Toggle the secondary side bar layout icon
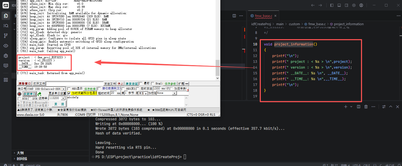The width and height of the screenshot is (402, 166). (347, 5)
